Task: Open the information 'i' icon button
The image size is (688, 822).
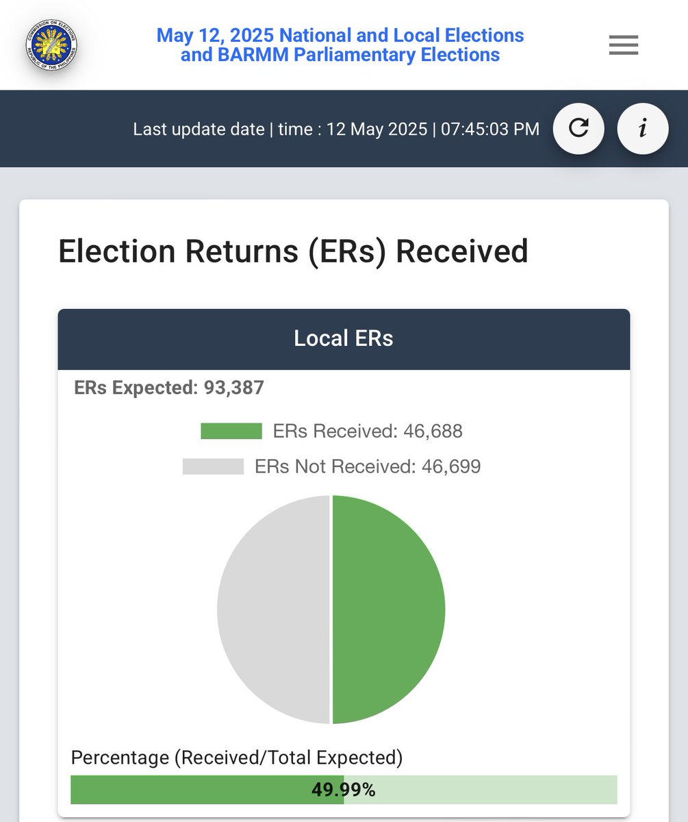Action: click(643, 128)
